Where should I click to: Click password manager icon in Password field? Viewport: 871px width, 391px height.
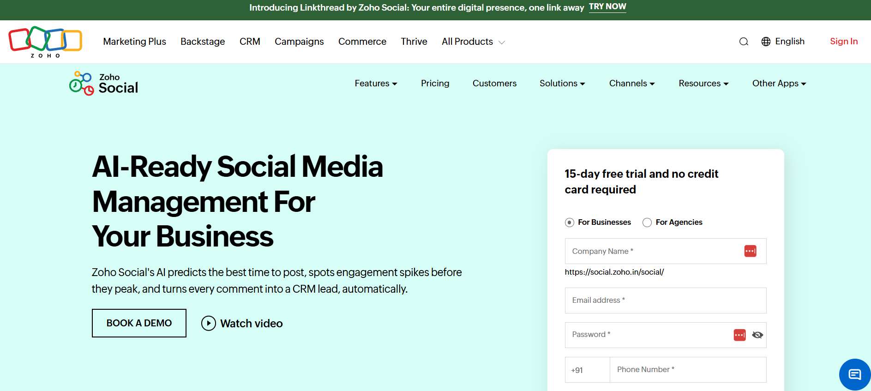739,335
